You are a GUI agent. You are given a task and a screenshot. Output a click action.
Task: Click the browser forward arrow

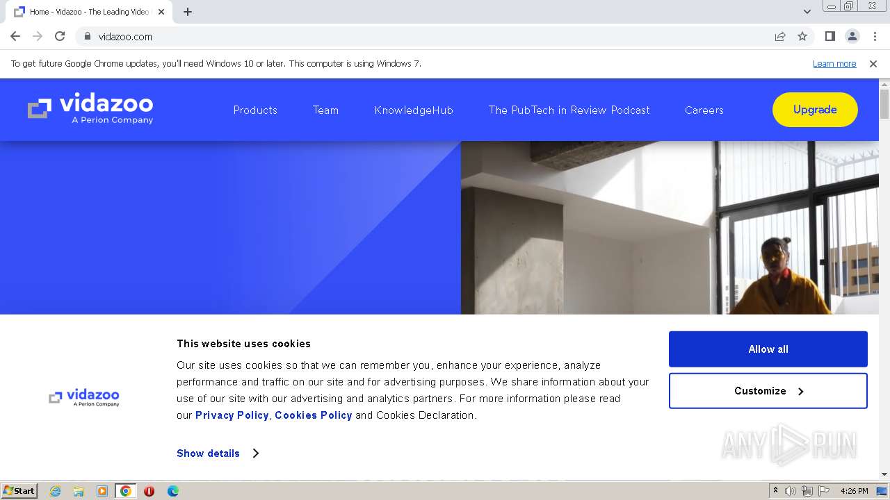pos(38,36)
